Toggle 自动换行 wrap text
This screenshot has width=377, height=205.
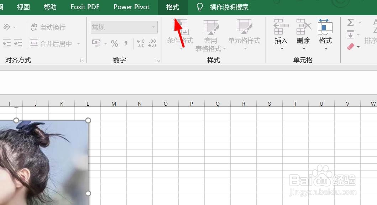pos(48,27)
